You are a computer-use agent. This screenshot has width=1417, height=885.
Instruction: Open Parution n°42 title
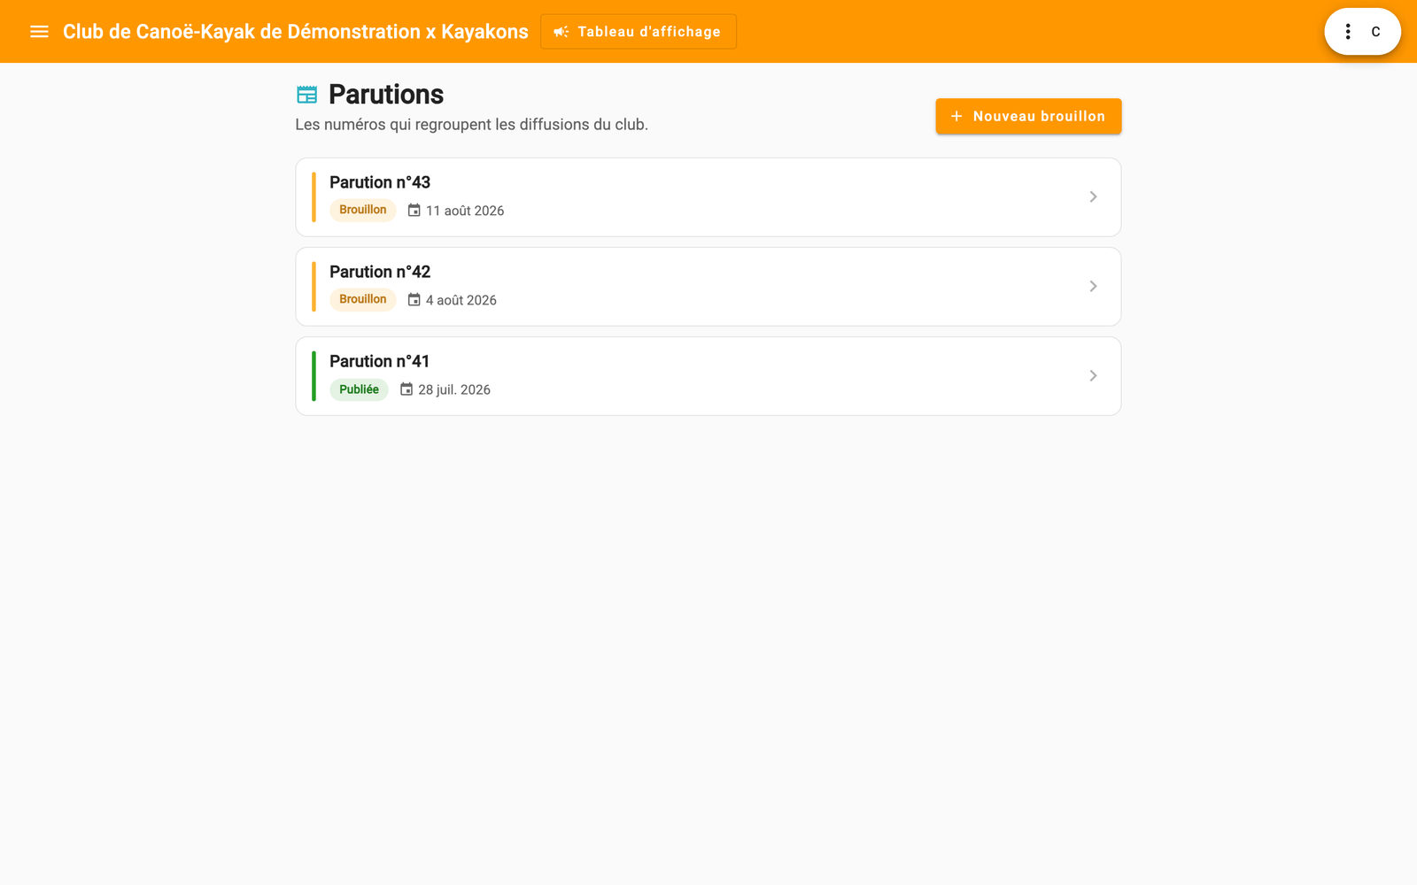click(x=380, y=272)
